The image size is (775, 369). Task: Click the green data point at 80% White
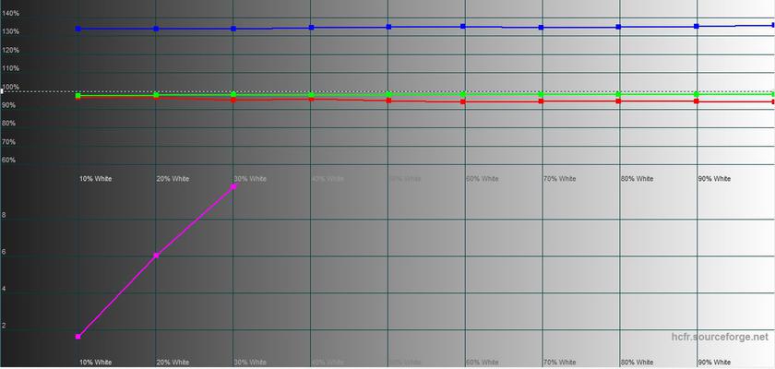(618, 95)
